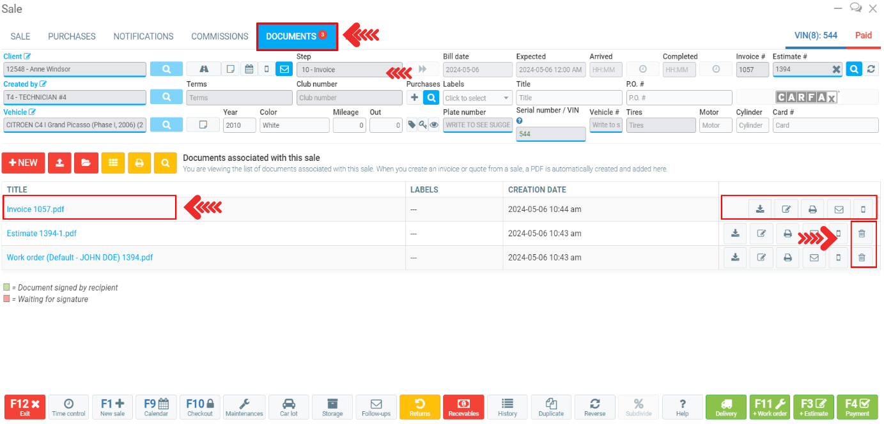Click the Car lot button in bottom bar
Image resolution: width=884 pixels, height=424 pixels.
(x=289, y=406)
